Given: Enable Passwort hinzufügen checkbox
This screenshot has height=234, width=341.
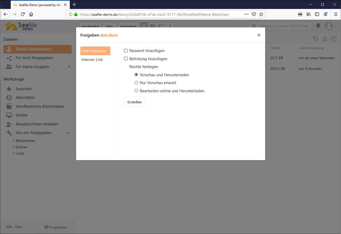Looking at the screenshot, I should [126, 51].
